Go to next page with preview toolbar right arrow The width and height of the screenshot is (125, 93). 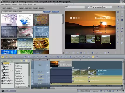[108, 53]
